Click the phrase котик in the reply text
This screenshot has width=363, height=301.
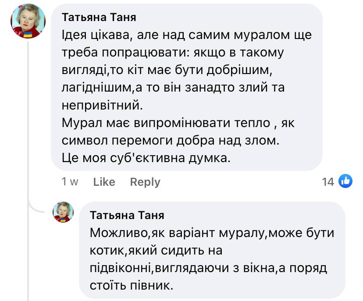(x=107, y=251)
